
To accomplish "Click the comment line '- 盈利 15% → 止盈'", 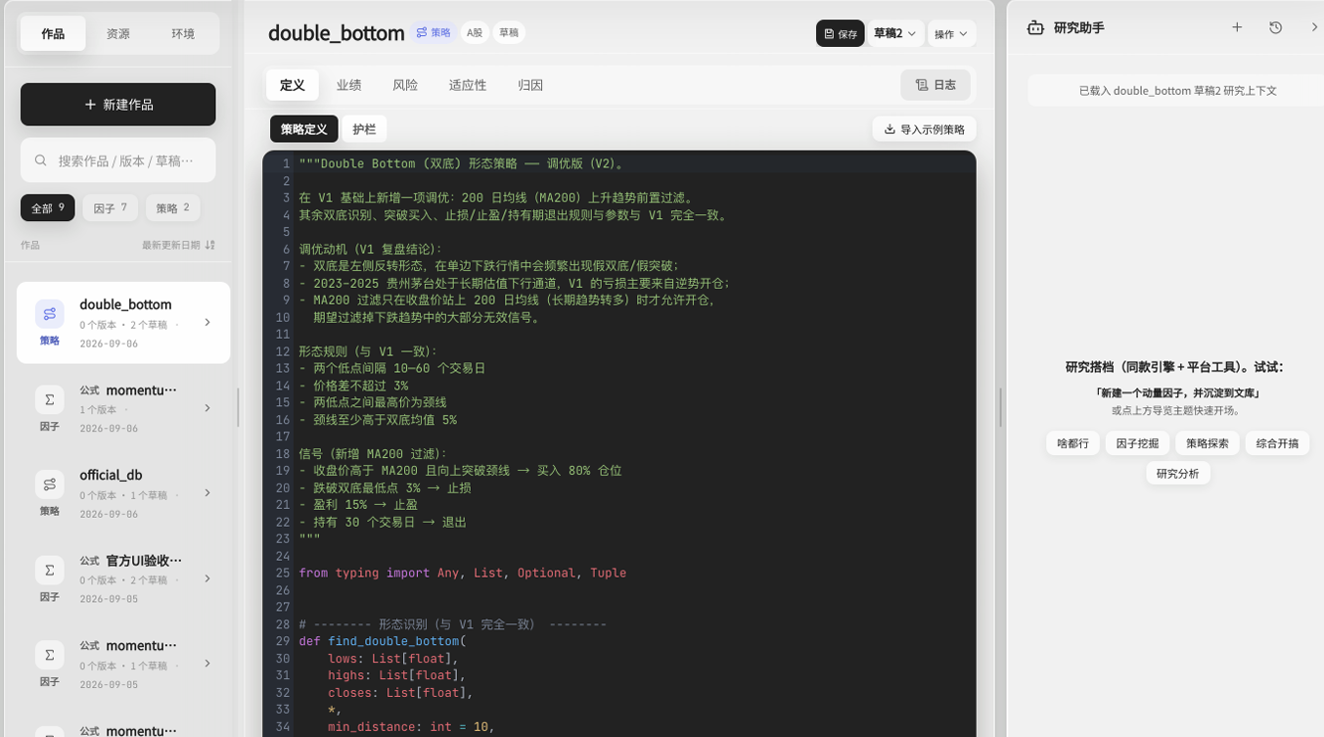I will coord(358,505).
